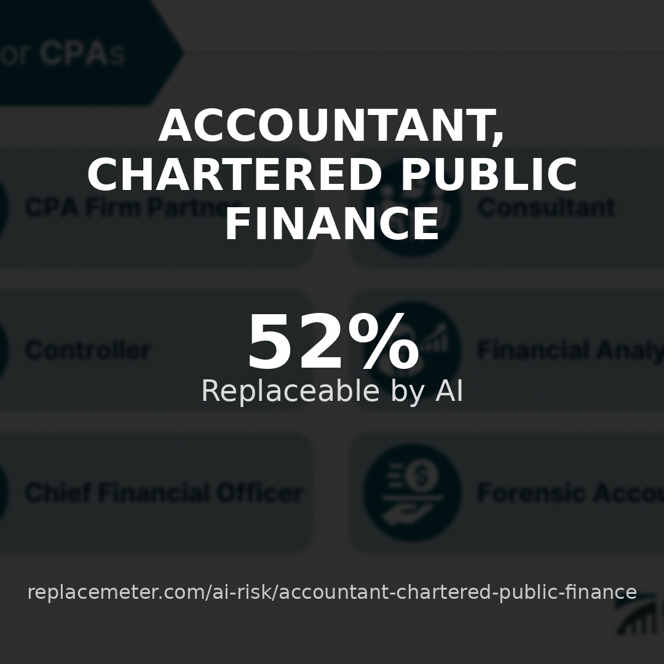The width and height of the screenshot is (664, 664).
Task: Click the partial icon beside Chief Financial Officer
Action: pyautogui.click(x=4, y=492)
